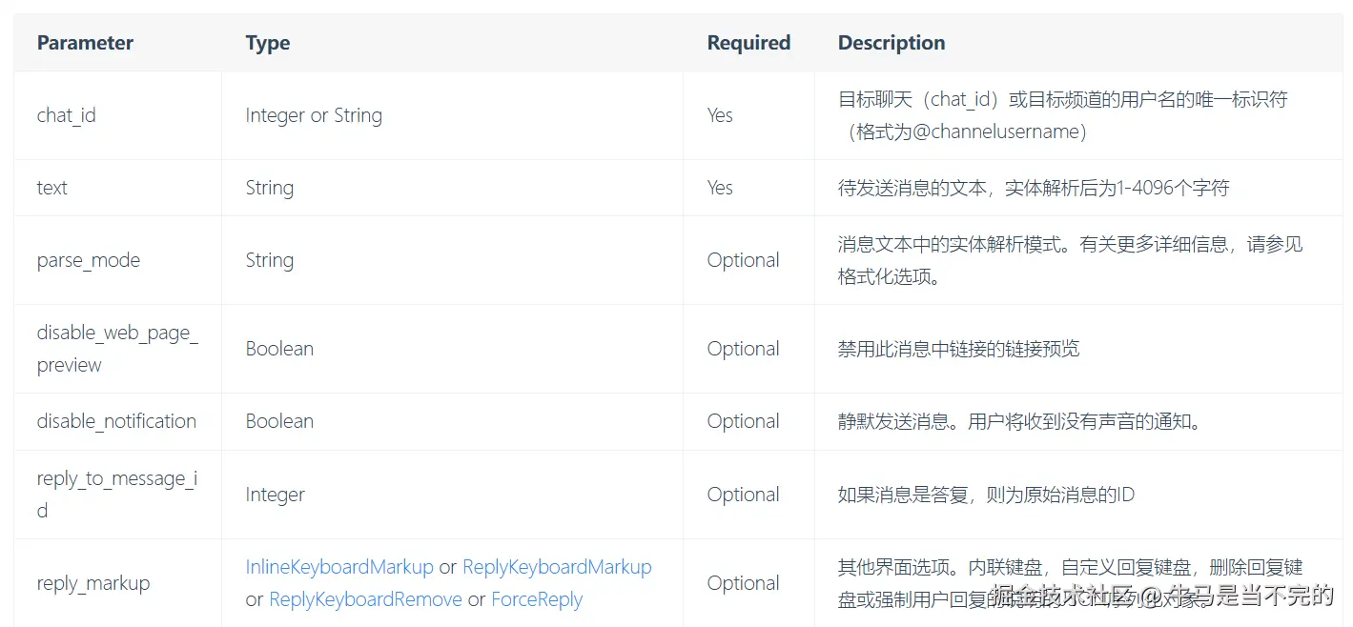Click the Parameter column header

tap(85, 43)
